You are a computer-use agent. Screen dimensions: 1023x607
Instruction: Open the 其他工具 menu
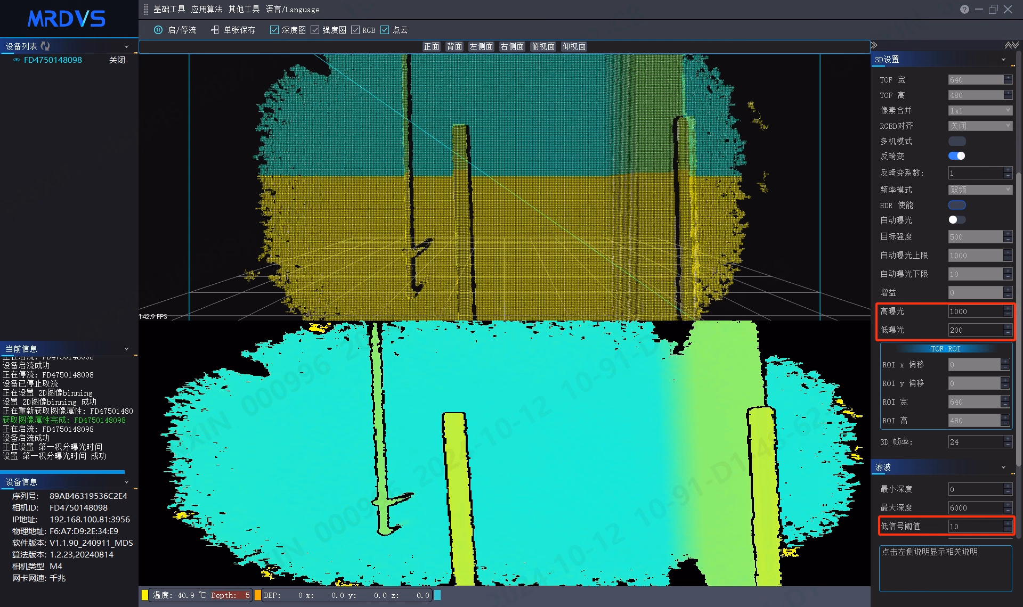(x=244, y=10)
